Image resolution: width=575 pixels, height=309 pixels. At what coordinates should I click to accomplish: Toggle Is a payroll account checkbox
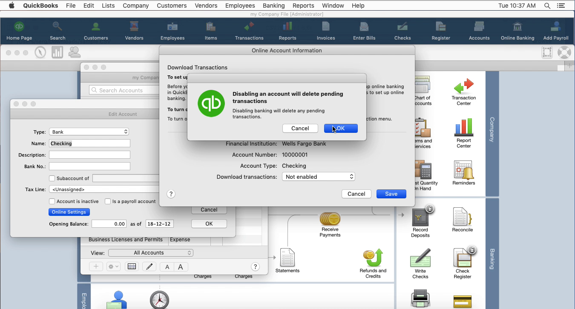click(108, 201)
